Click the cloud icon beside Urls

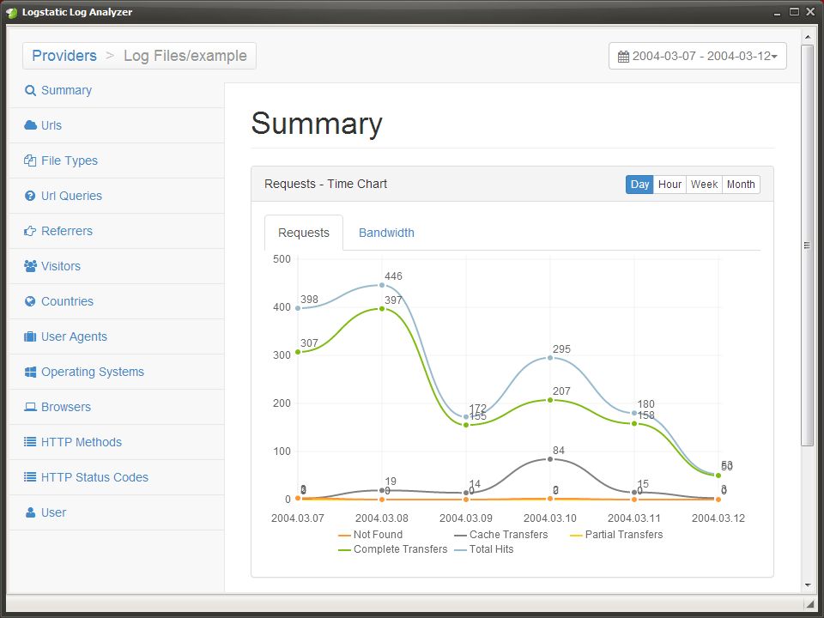click(x=30, y=125)
